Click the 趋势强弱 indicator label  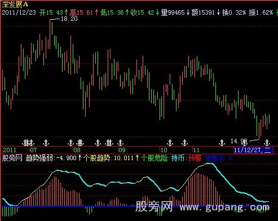[39, 158]
